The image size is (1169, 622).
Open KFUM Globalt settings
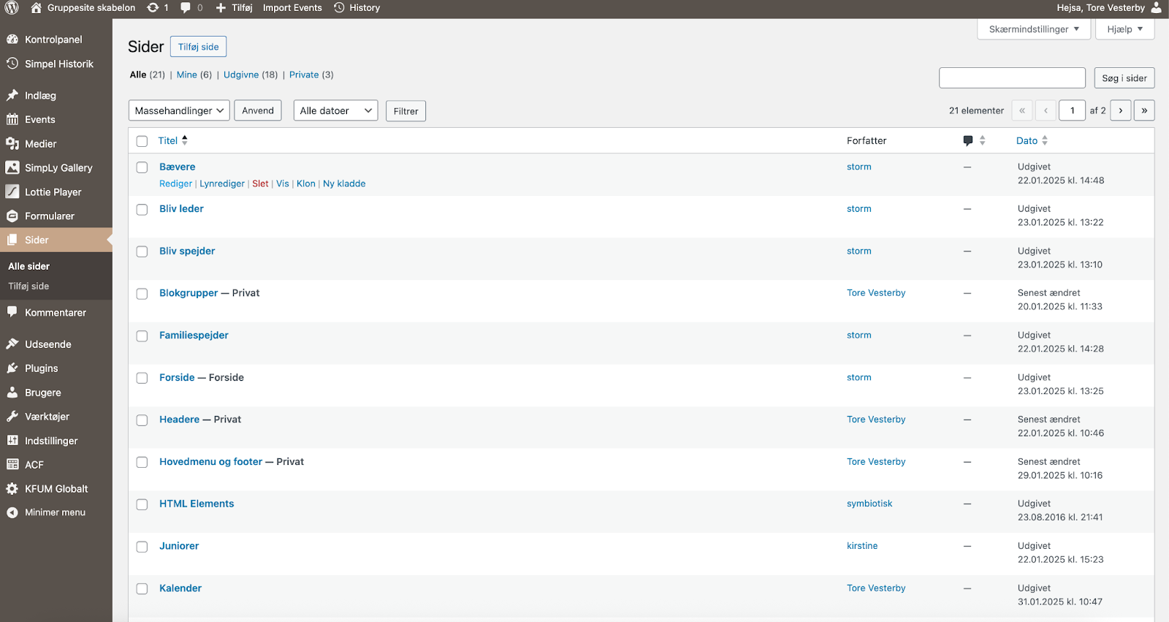pyautogui.click(x=56, y=489)
